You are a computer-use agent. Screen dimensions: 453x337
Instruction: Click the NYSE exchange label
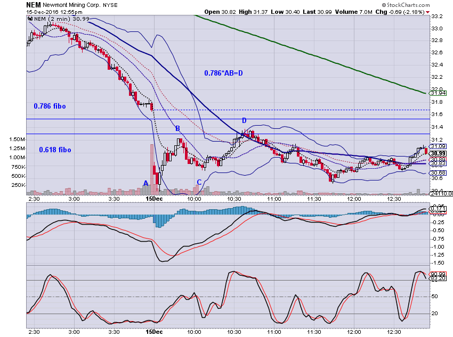click(110, 5)
